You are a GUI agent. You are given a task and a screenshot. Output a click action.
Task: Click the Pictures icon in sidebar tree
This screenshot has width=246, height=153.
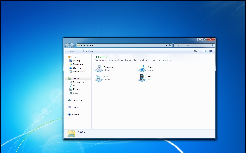click(71, 90)
